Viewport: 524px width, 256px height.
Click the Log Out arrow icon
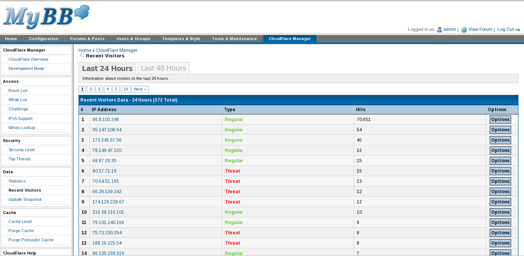517,30
